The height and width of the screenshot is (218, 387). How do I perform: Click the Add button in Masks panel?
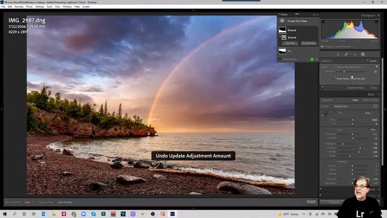click(290, 43)
